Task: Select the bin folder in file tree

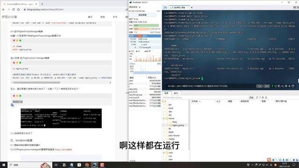Action: click(170, 105)
